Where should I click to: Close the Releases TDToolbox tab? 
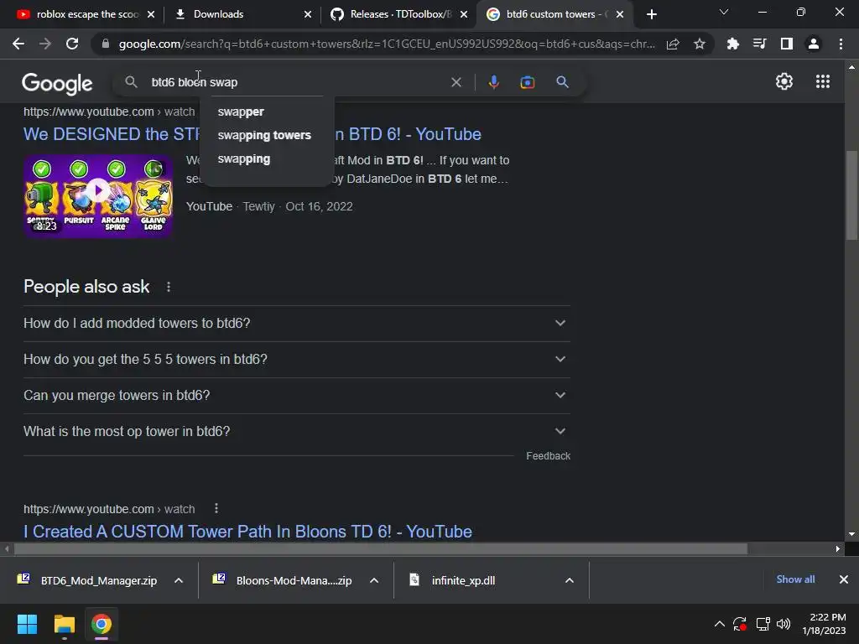coord(464,14)
